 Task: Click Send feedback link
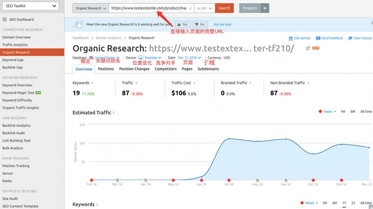329,38
